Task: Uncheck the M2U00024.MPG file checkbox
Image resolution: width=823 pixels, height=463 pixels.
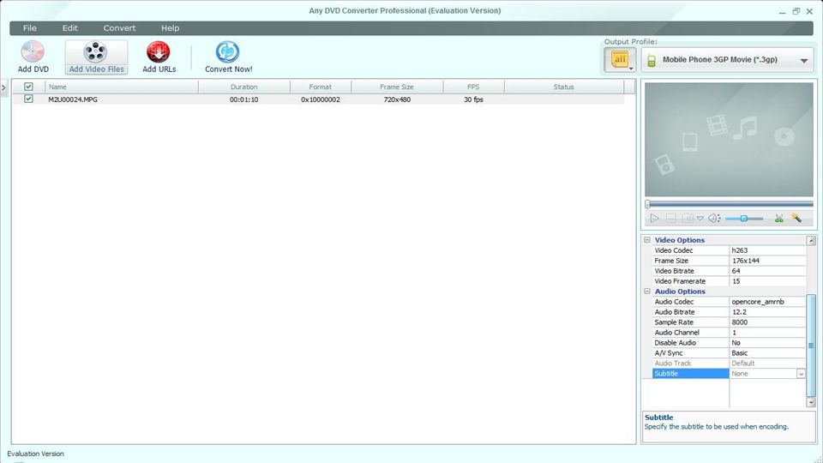Action: click(28, 99)
